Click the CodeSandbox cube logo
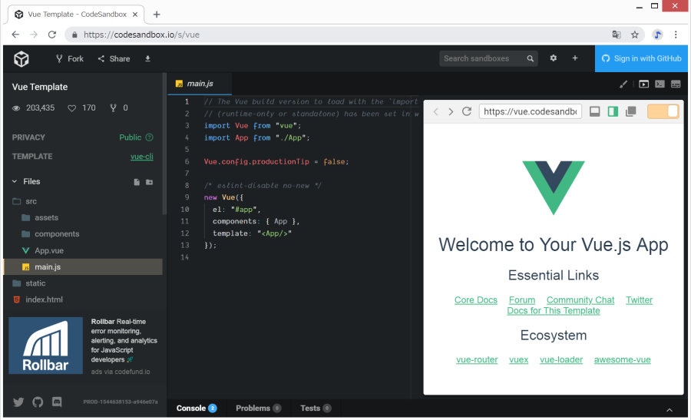 coord(21,58)
